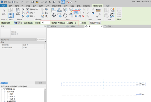
Task: Click the 激活尺寸标注 button
Action: [95, 23]
